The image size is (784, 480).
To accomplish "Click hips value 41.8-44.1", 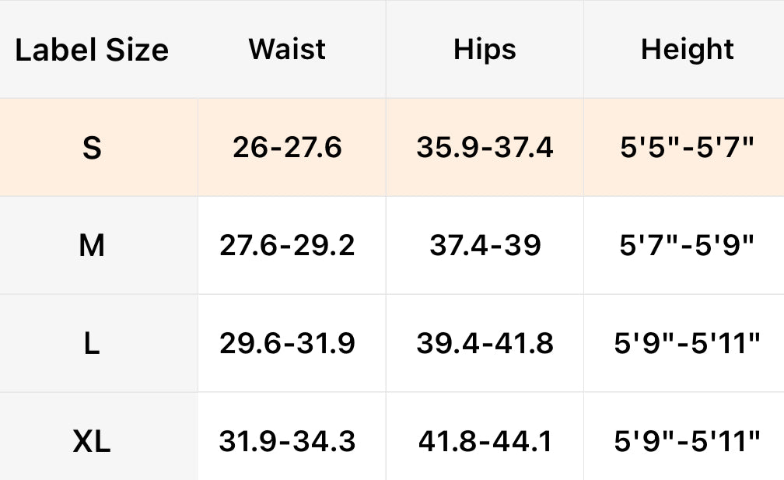I will click(x=485, y=442).
